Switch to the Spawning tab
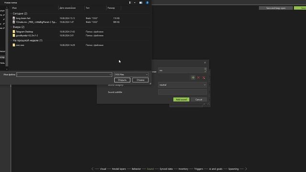 pos(233,169)
